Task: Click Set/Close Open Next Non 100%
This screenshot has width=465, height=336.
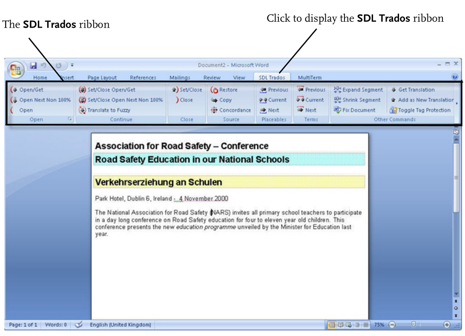Action: point(121,100)
